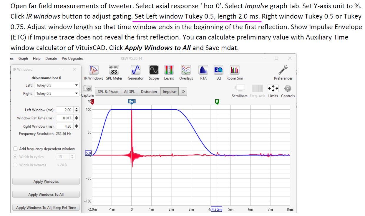Click the green R right window marker

pos(217,102)
